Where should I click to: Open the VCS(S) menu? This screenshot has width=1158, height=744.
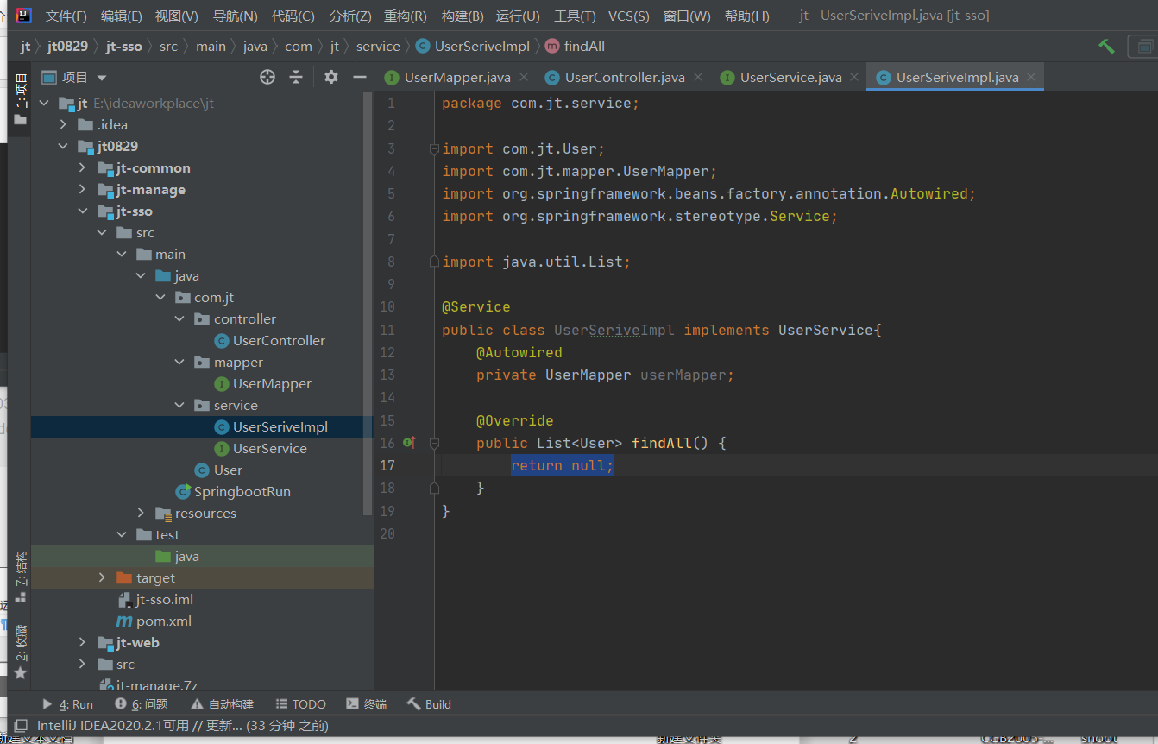click(x=629, y=16)
